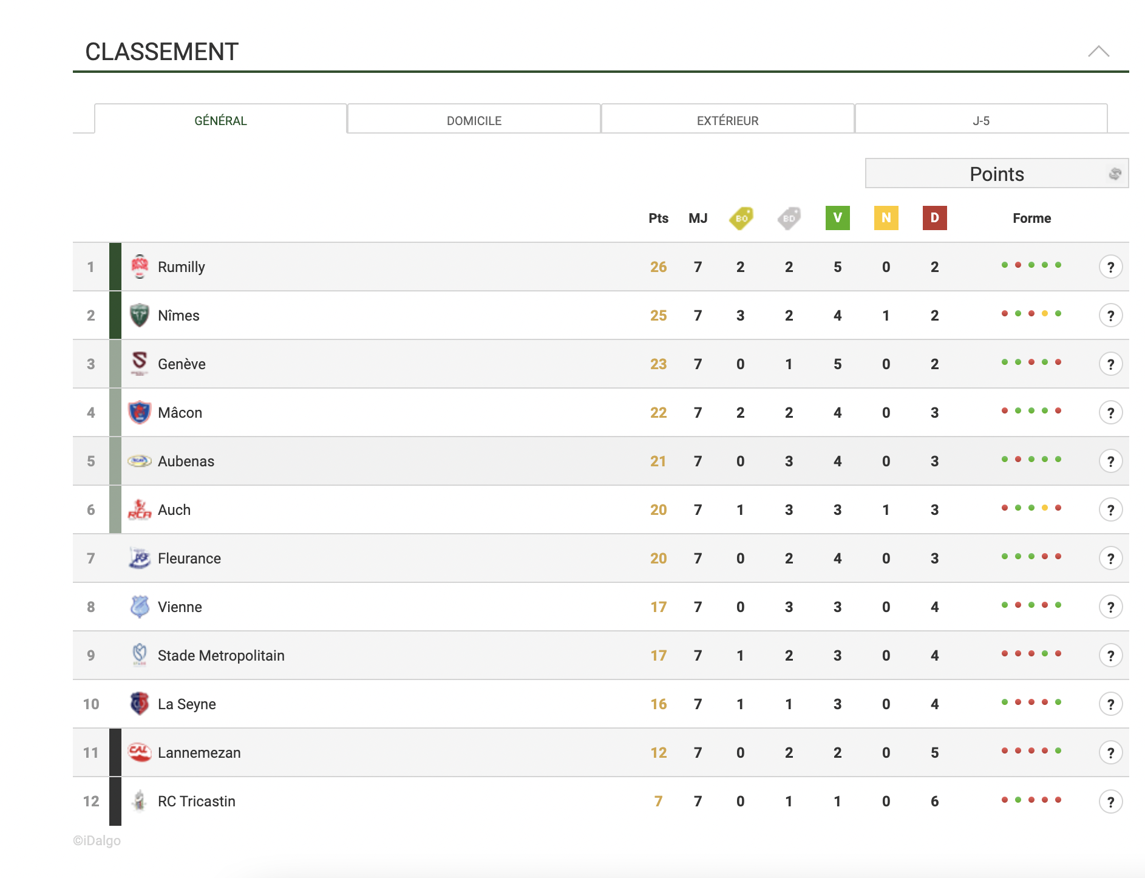Switch to the Domicile tab
The width and height of the screenshot is (1145, 878).
[474, 120]
